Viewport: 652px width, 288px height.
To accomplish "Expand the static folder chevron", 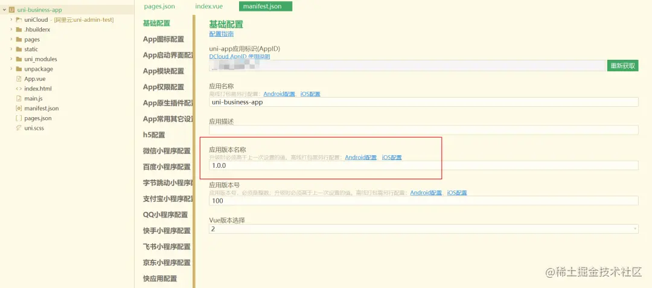I will tap(11, 49).
